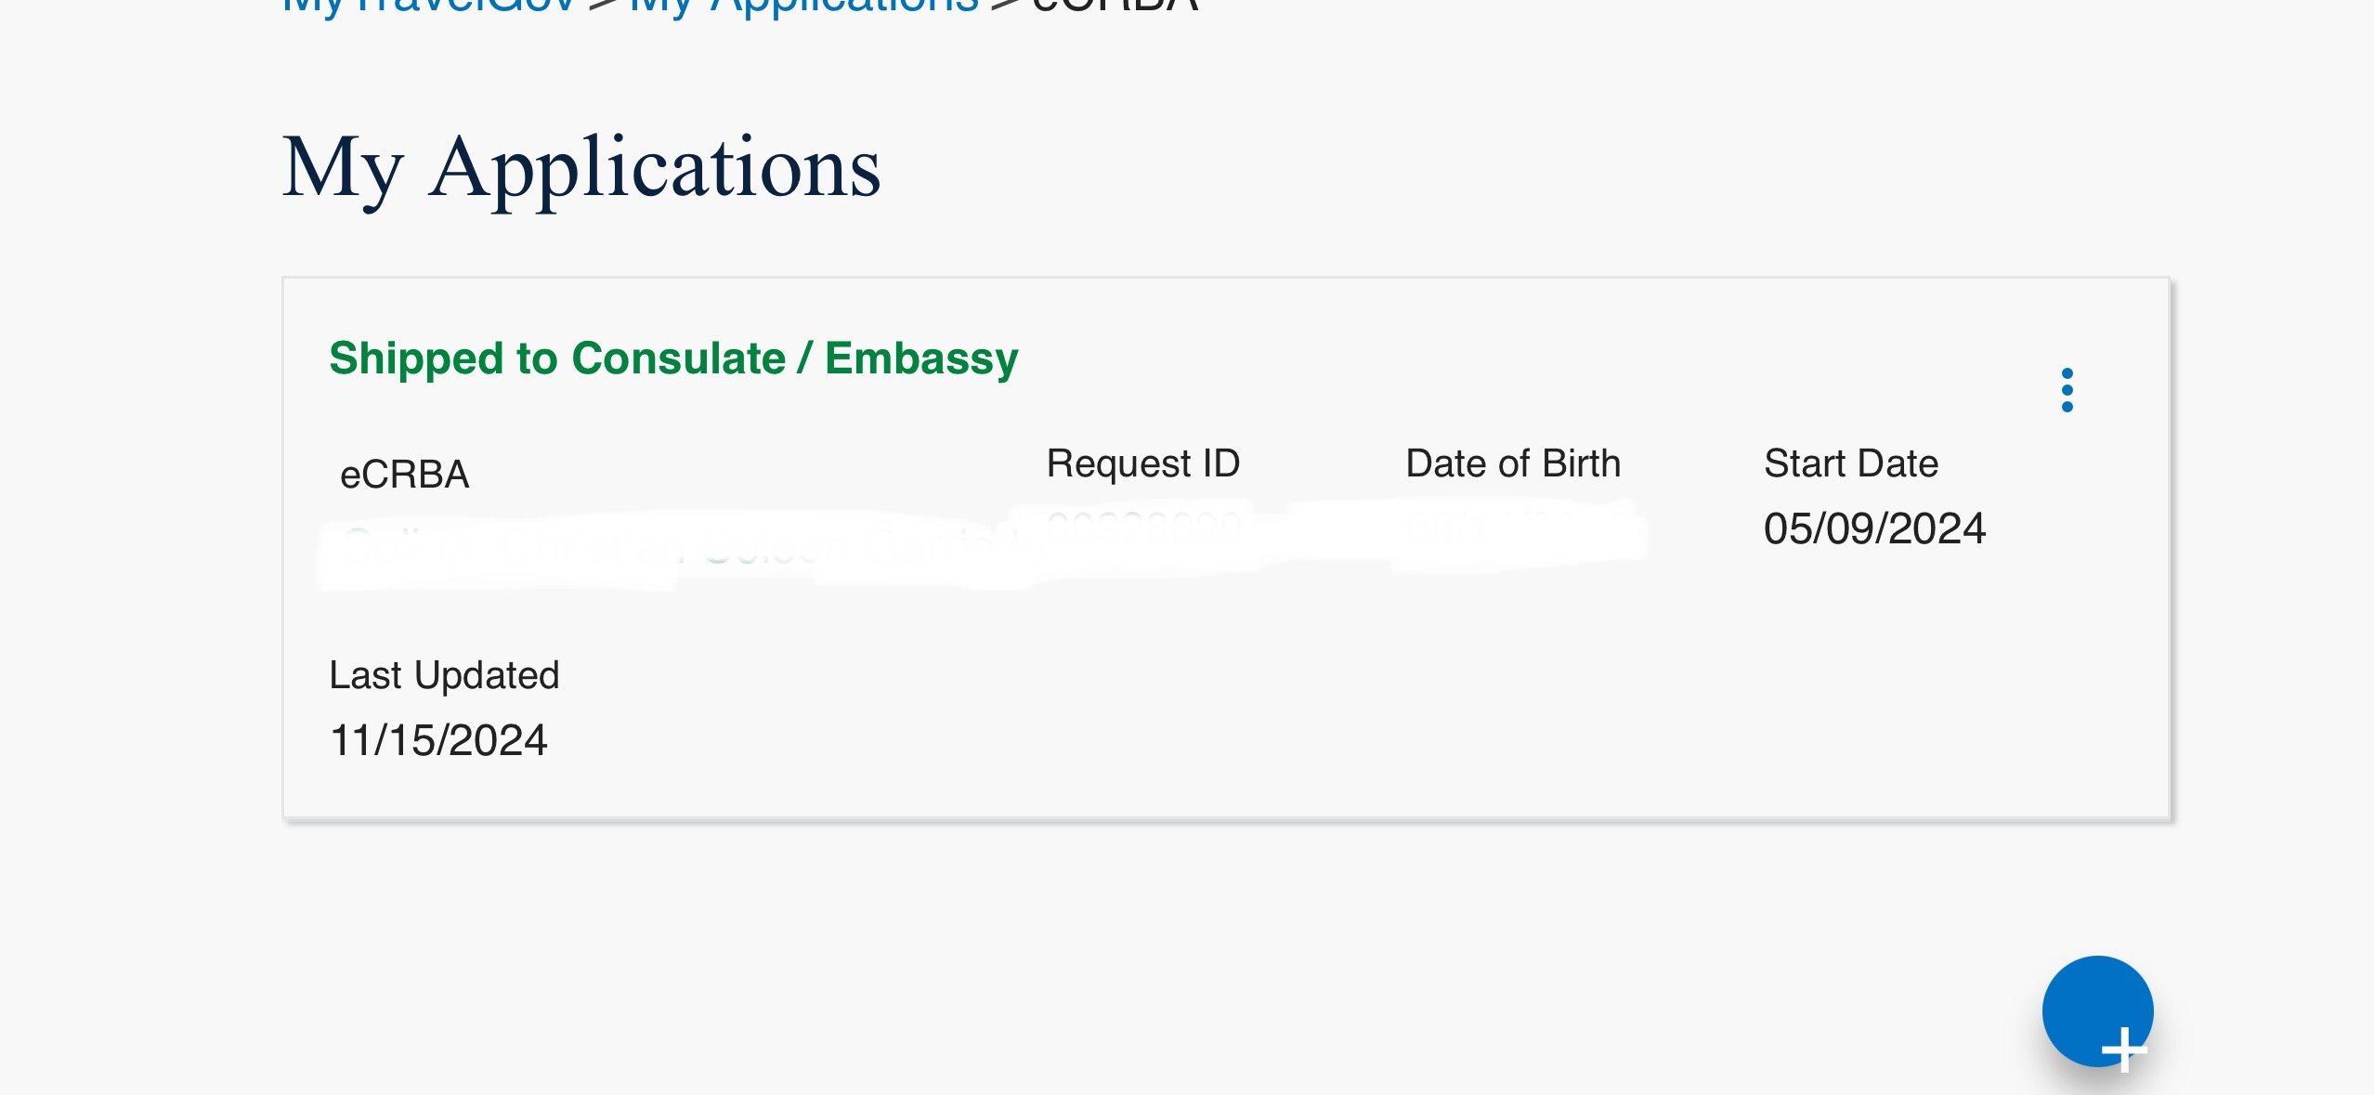This screenshot has width=2374, height=1095.
Task: Select the 11/15/2024 last updated value
Action: 438,740
